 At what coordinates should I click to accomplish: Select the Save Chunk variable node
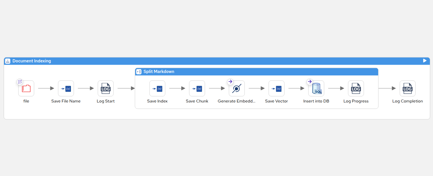[197, 88]
